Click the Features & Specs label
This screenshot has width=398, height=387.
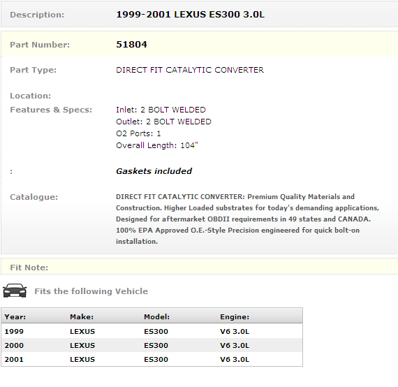tap(51, 110)
